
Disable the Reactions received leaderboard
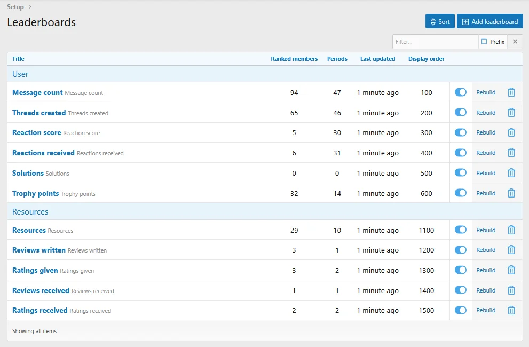461,153
